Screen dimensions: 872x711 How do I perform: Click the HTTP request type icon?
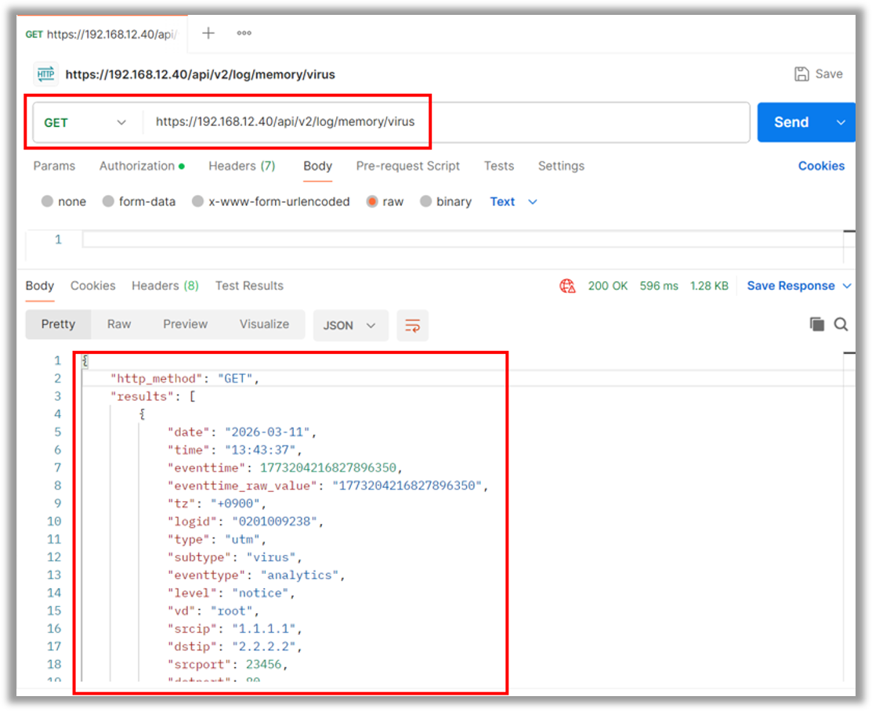coord(45,74)
